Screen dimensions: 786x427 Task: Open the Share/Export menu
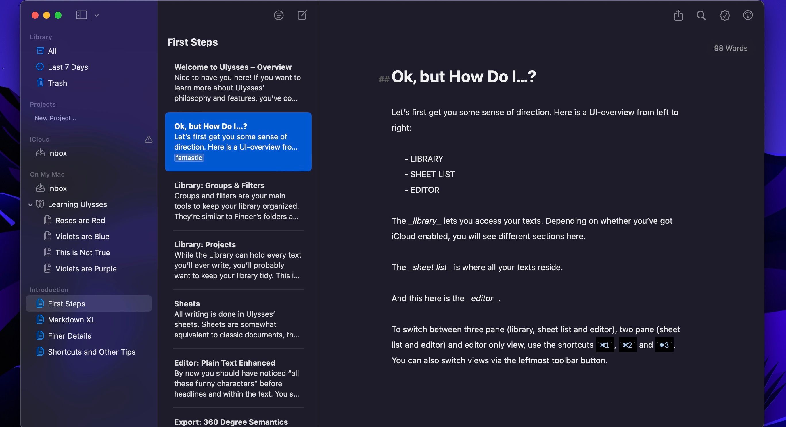point(678,15)
